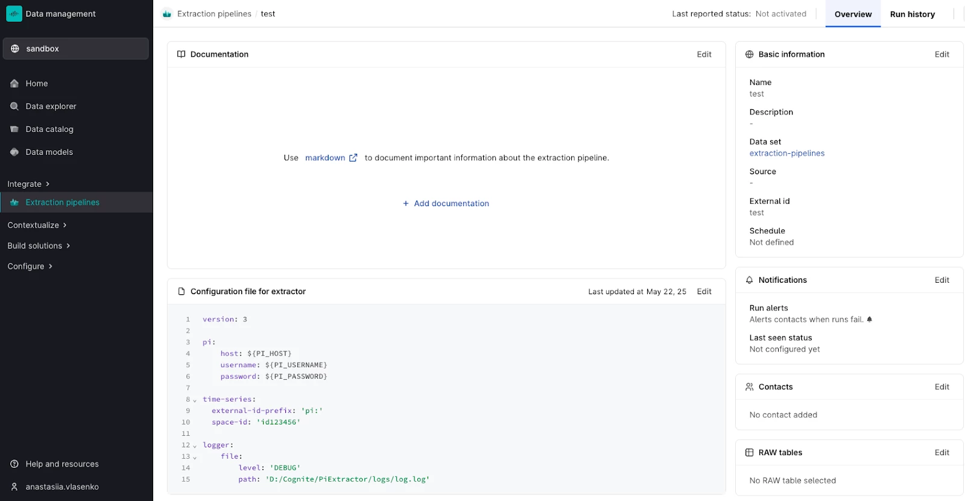Expand the Build solutions sidebar section
Image resolution: width=965 pixels, height=501 pixels.
(39, 246)
